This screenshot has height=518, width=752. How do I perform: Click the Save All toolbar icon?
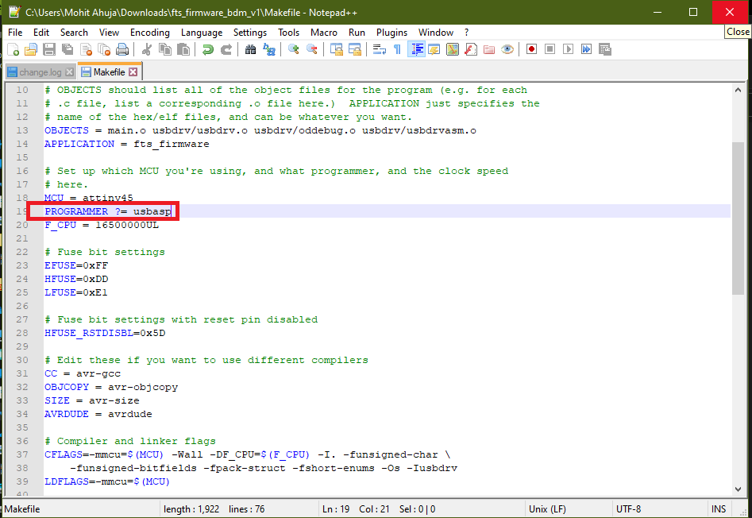tap(67, 49)
